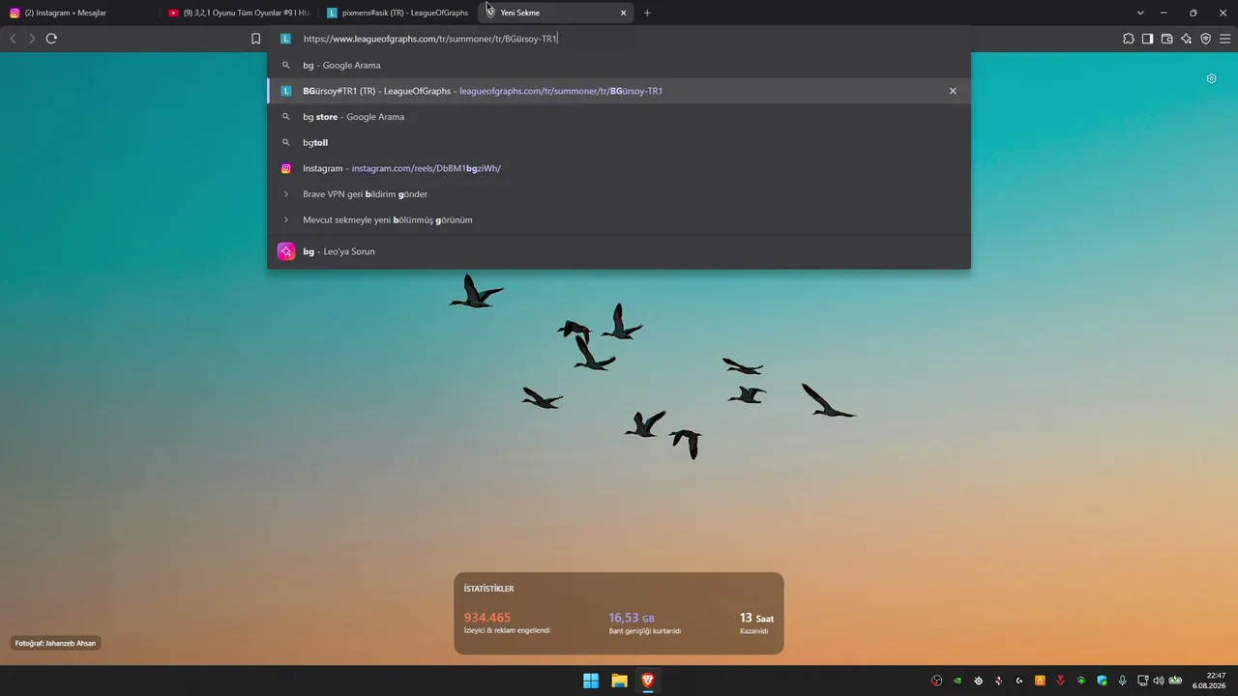Select 'bg store - Google Arama' suggestion
The height and width of the screenshot is (696, 1238).
coord(619,117)
